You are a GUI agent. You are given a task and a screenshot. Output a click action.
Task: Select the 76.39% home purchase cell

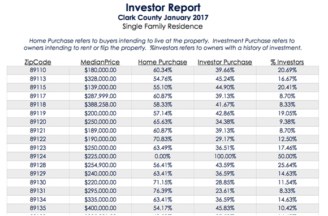(x=162, y=191)
